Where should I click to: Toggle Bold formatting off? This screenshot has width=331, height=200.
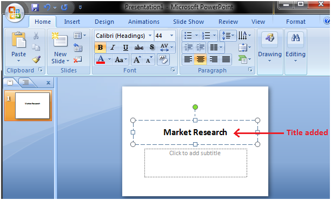[x=100, y=48]
